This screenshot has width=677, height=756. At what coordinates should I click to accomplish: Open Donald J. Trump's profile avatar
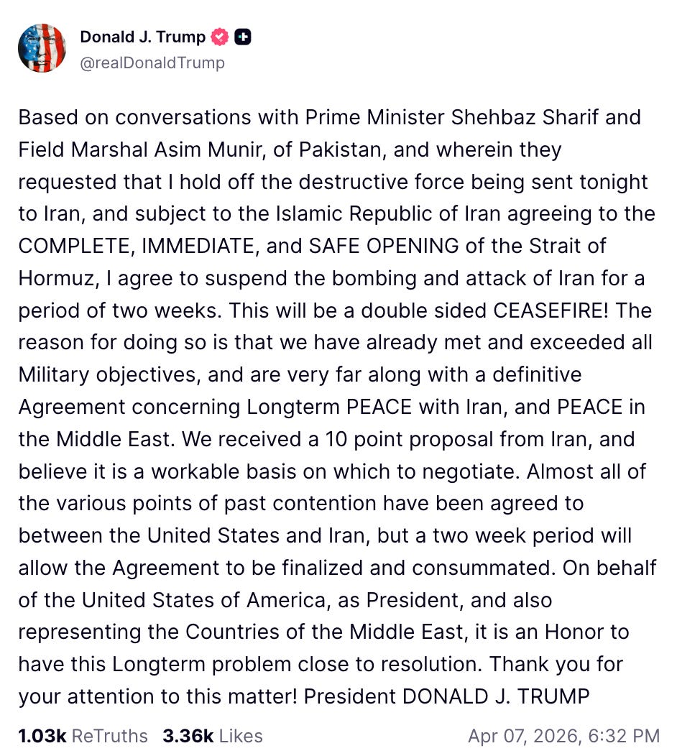[x=42, y=47]
